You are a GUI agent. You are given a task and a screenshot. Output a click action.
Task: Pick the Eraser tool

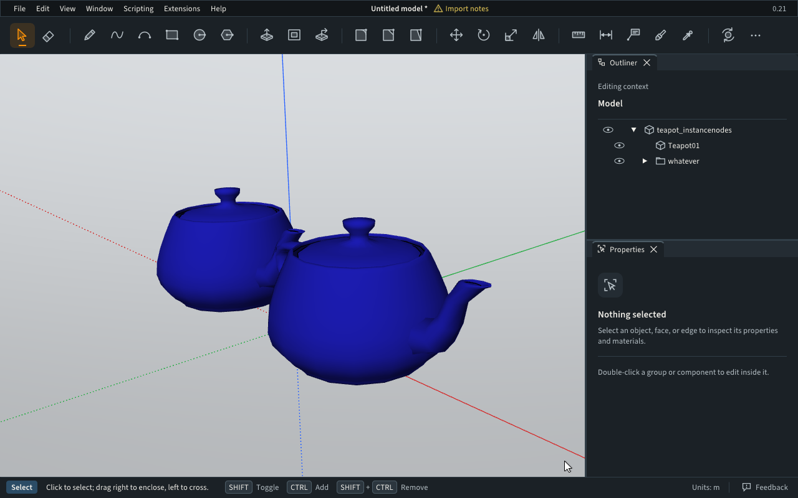coord(48,35)
